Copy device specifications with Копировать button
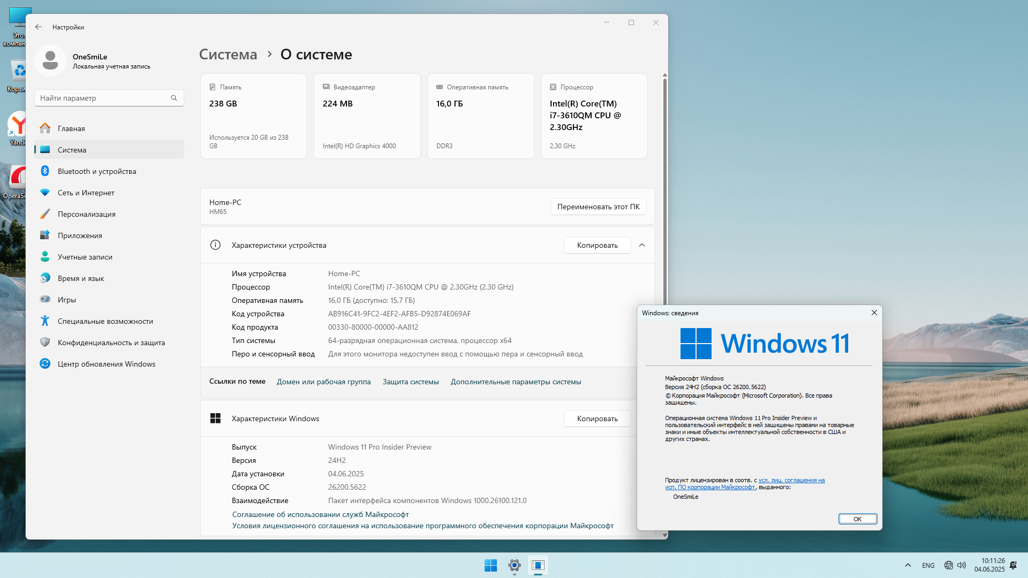Viewport: 1028px width, 578px height. pos(597,245)
